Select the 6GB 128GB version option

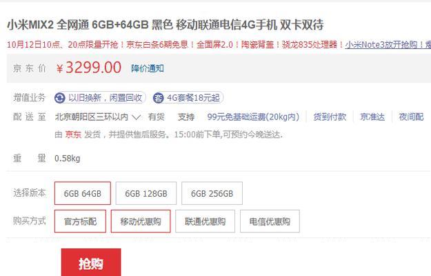pyautogui.click(x=146, y=193)
